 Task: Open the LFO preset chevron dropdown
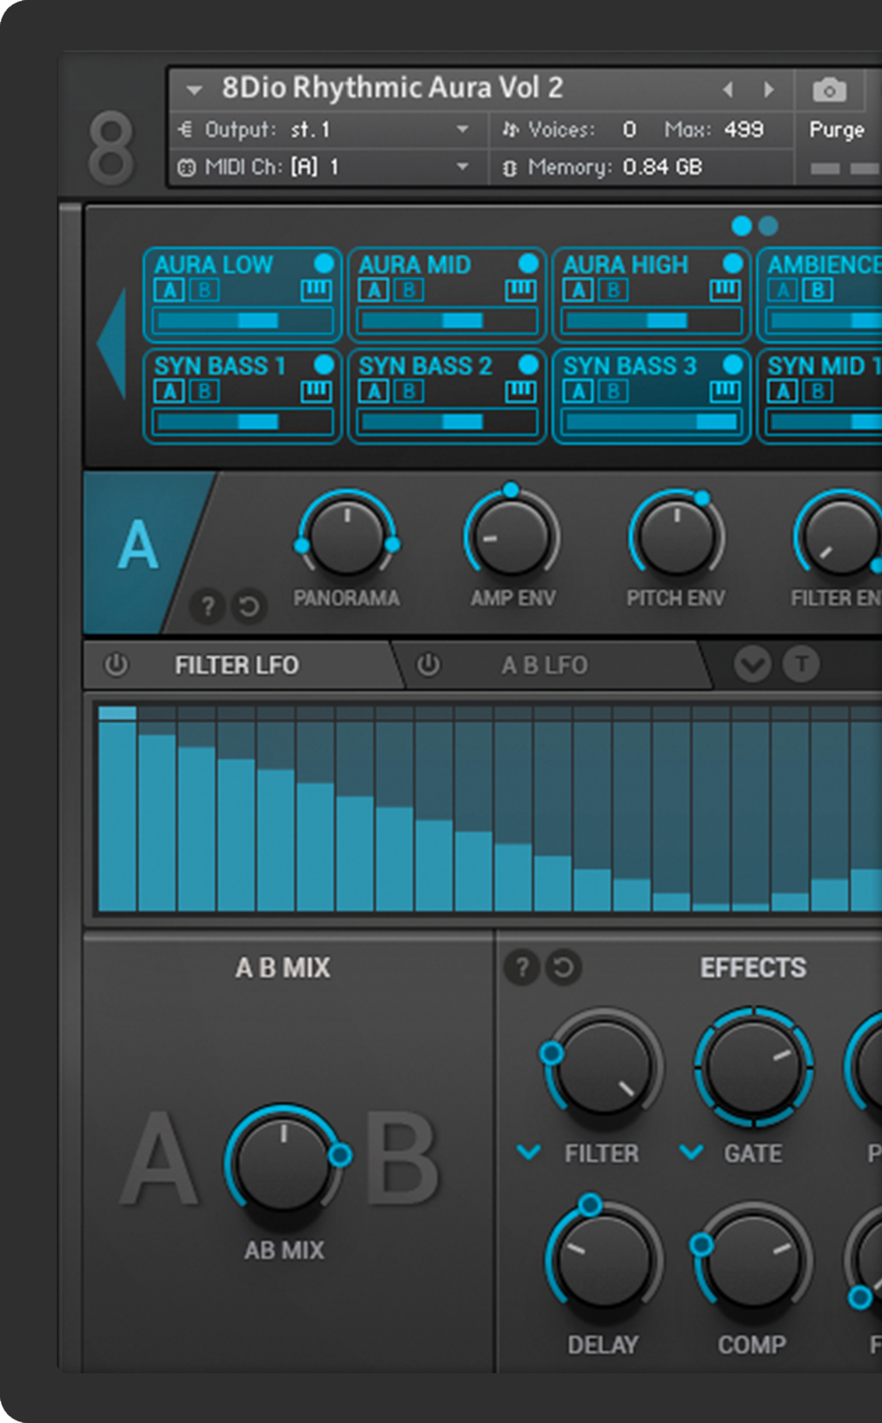click(x=752, y=664)
